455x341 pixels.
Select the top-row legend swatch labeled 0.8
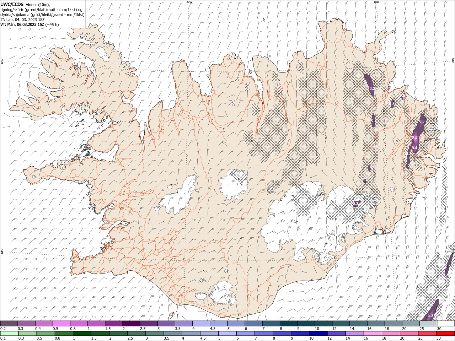click(79, 324)
